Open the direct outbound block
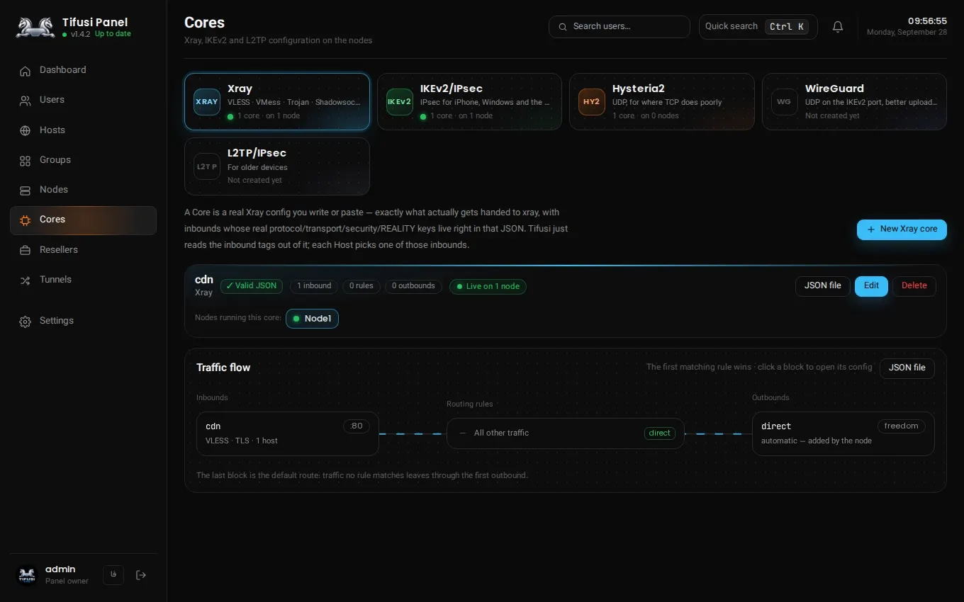Viewport: 964px width, 602px height. (843, 433)
